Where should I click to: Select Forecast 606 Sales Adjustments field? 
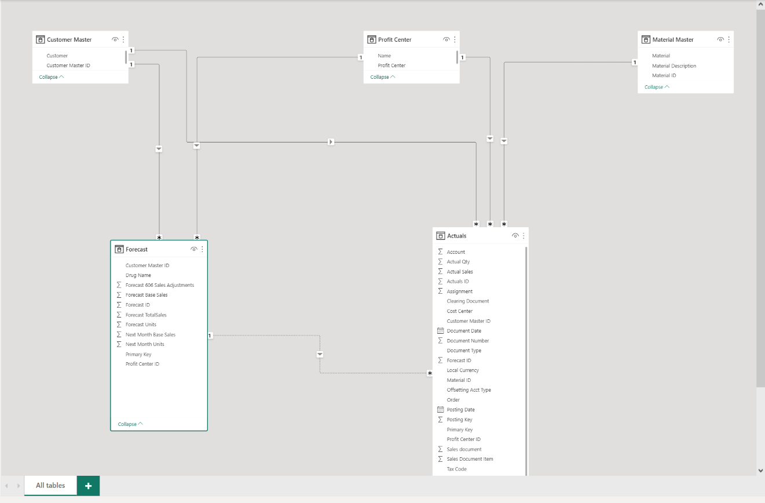(x=159, y=285)
